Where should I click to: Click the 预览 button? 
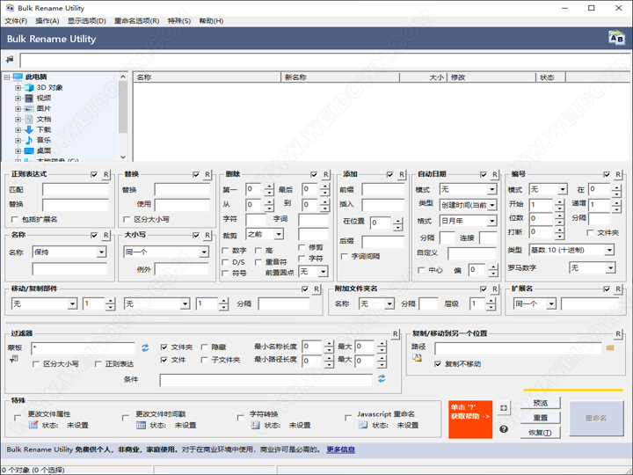[x=540, y=404]
